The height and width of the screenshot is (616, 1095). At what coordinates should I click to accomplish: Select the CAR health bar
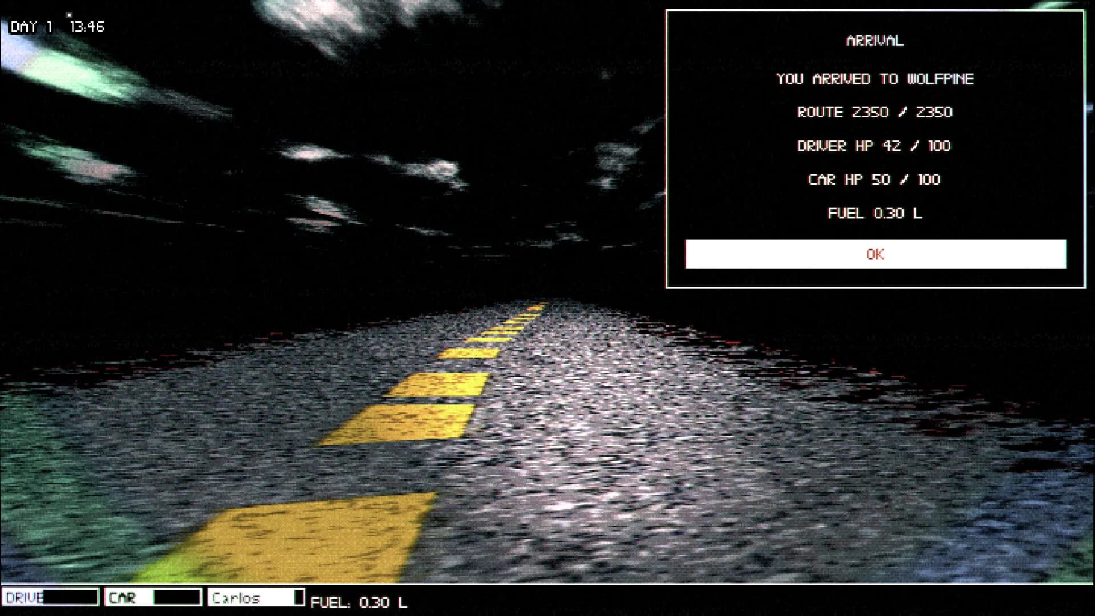click(x=153, y=597)
